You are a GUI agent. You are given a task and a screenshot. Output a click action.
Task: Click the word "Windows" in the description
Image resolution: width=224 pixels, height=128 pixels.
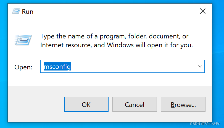pos(120,45)
